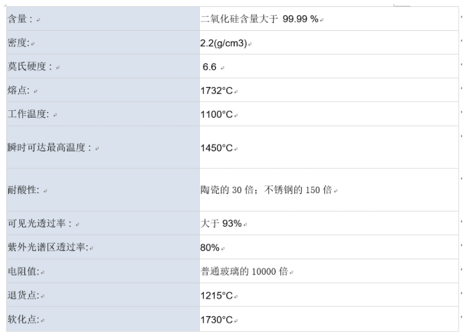The height and width of the screenshot is (334, 465).
Task: Select the 二氧化硅含量大于 99.99 % text
Action: [259, 19]
